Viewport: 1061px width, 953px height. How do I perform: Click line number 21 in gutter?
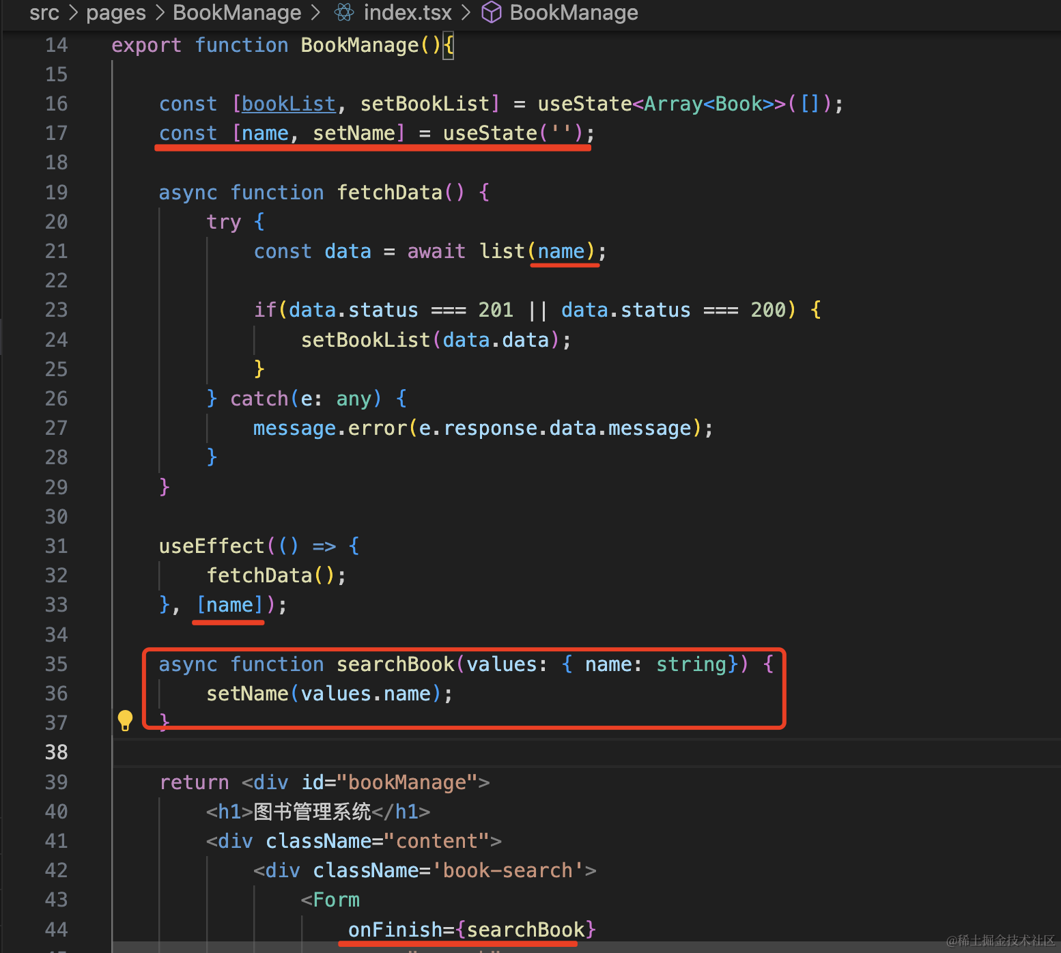[57, 251]
